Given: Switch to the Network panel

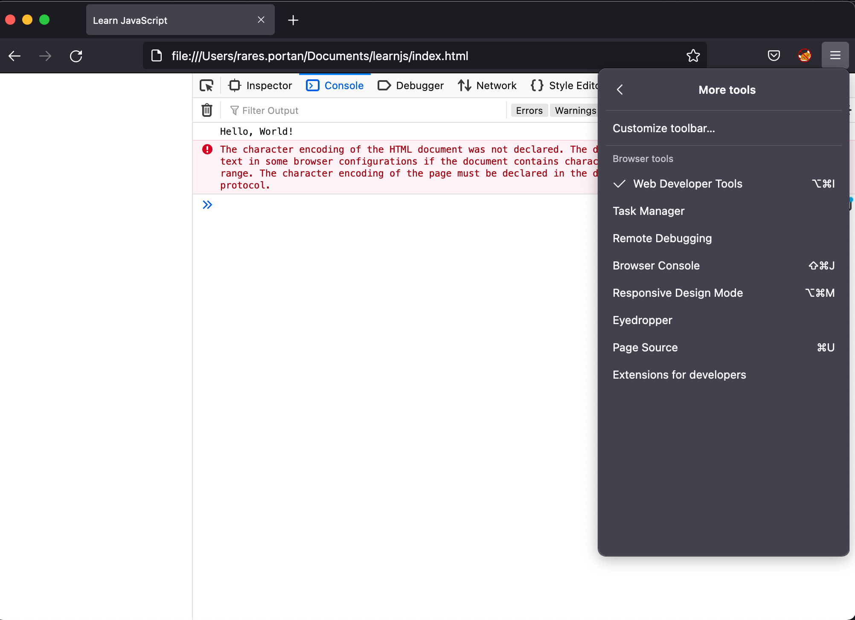Looking at the screenshot, I should 487,85.
